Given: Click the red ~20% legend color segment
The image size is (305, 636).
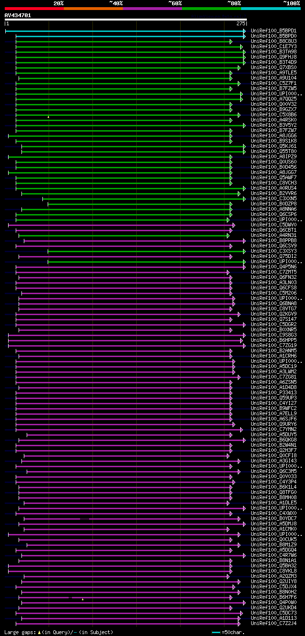Looking at the screenshot, I should (34, 8).
